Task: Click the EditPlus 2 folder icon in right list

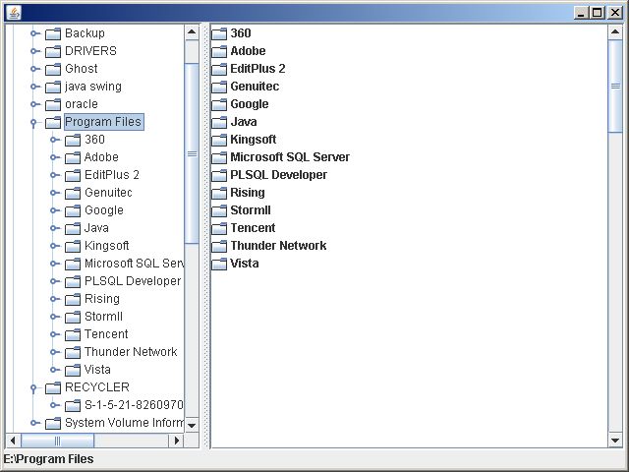Action: click(219, 69)
